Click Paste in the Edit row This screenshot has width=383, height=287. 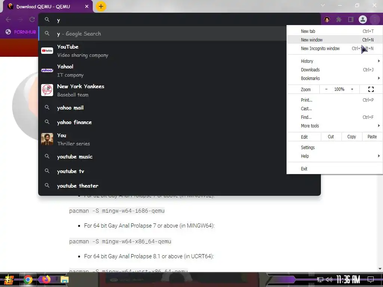[372, 137]
